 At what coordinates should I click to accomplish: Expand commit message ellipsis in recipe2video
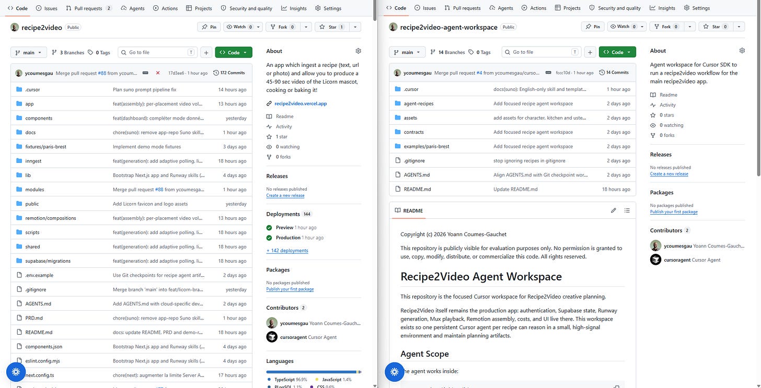click(x=145, y=73)
